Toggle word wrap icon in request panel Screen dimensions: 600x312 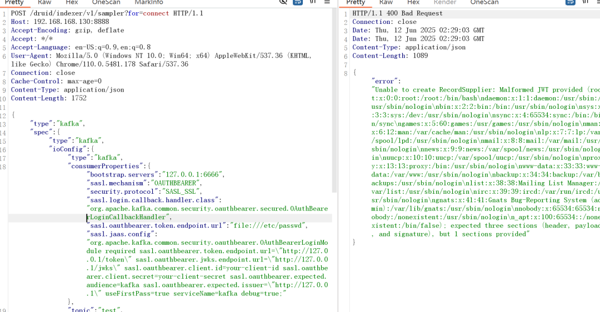pyautogui.click(x=298, y=2)
